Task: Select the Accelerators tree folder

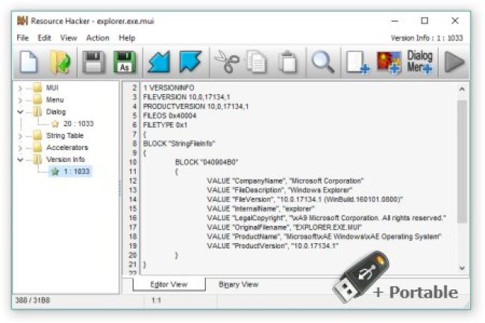Action: tap(67, 148)
